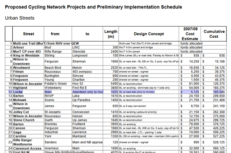The height and width of the screenshot is (153, 231).
Task: Select the Design Concept column header
Action: (149, 34)
